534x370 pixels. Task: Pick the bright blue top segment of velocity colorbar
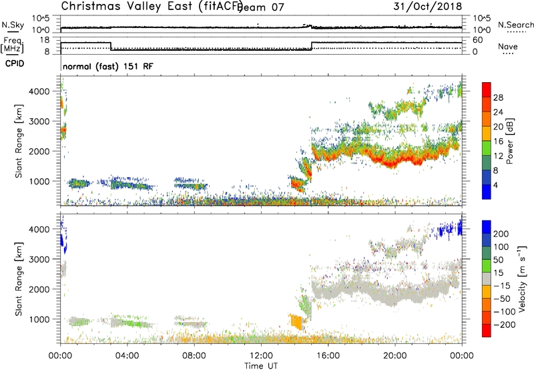(x=487, y=227)
